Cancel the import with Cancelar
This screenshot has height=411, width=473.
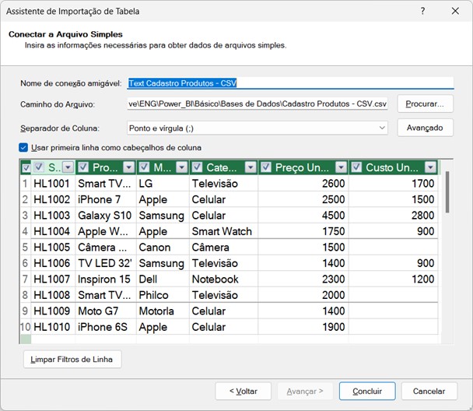429,392
